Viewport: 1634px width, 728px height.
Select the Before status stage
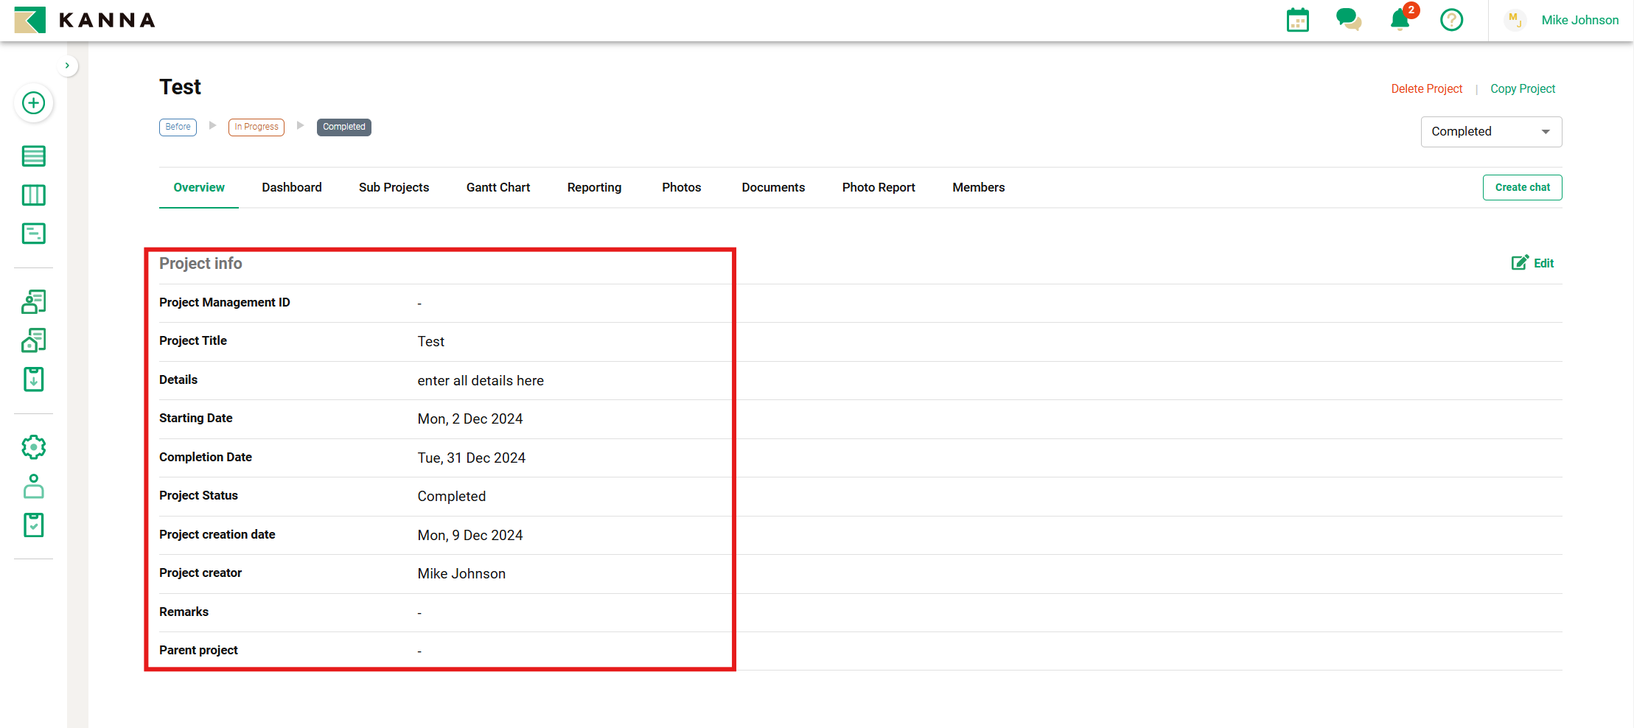(178, 127)
